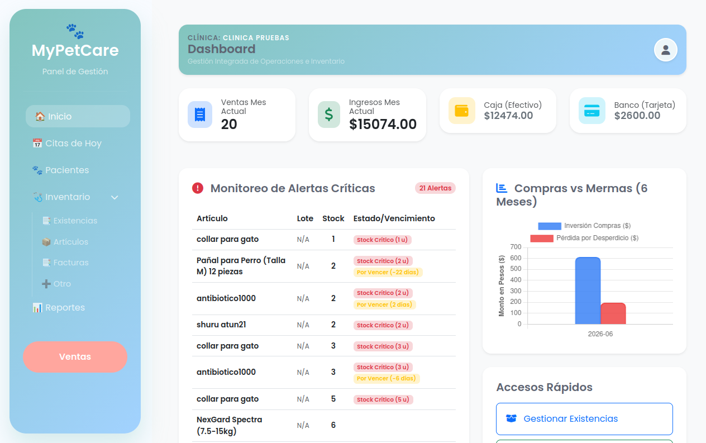
Task: Click Gestionar Existencias quick access button
Action: (584, 419)
